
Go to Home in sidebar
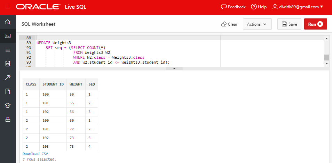tap(8, 22)
